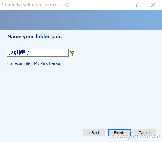
Task: Confirm the wizard using the Finish button
Action: (119, 133)
